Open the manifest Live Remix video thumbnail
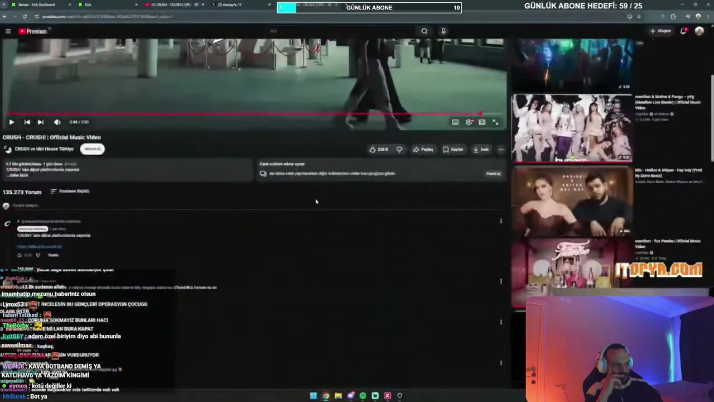 572,128
